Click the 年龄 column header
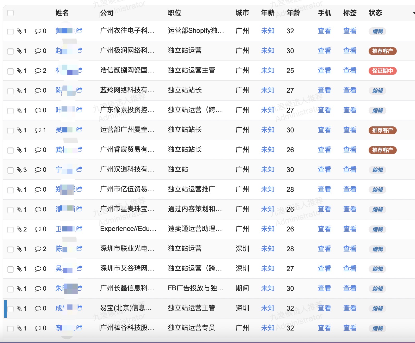 [293, 13]
